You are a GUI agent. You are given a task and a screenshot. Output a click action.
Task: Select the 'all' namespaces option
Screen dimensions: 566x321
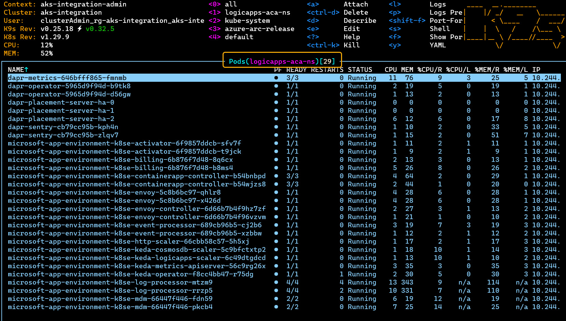click(x=231, y=4)
